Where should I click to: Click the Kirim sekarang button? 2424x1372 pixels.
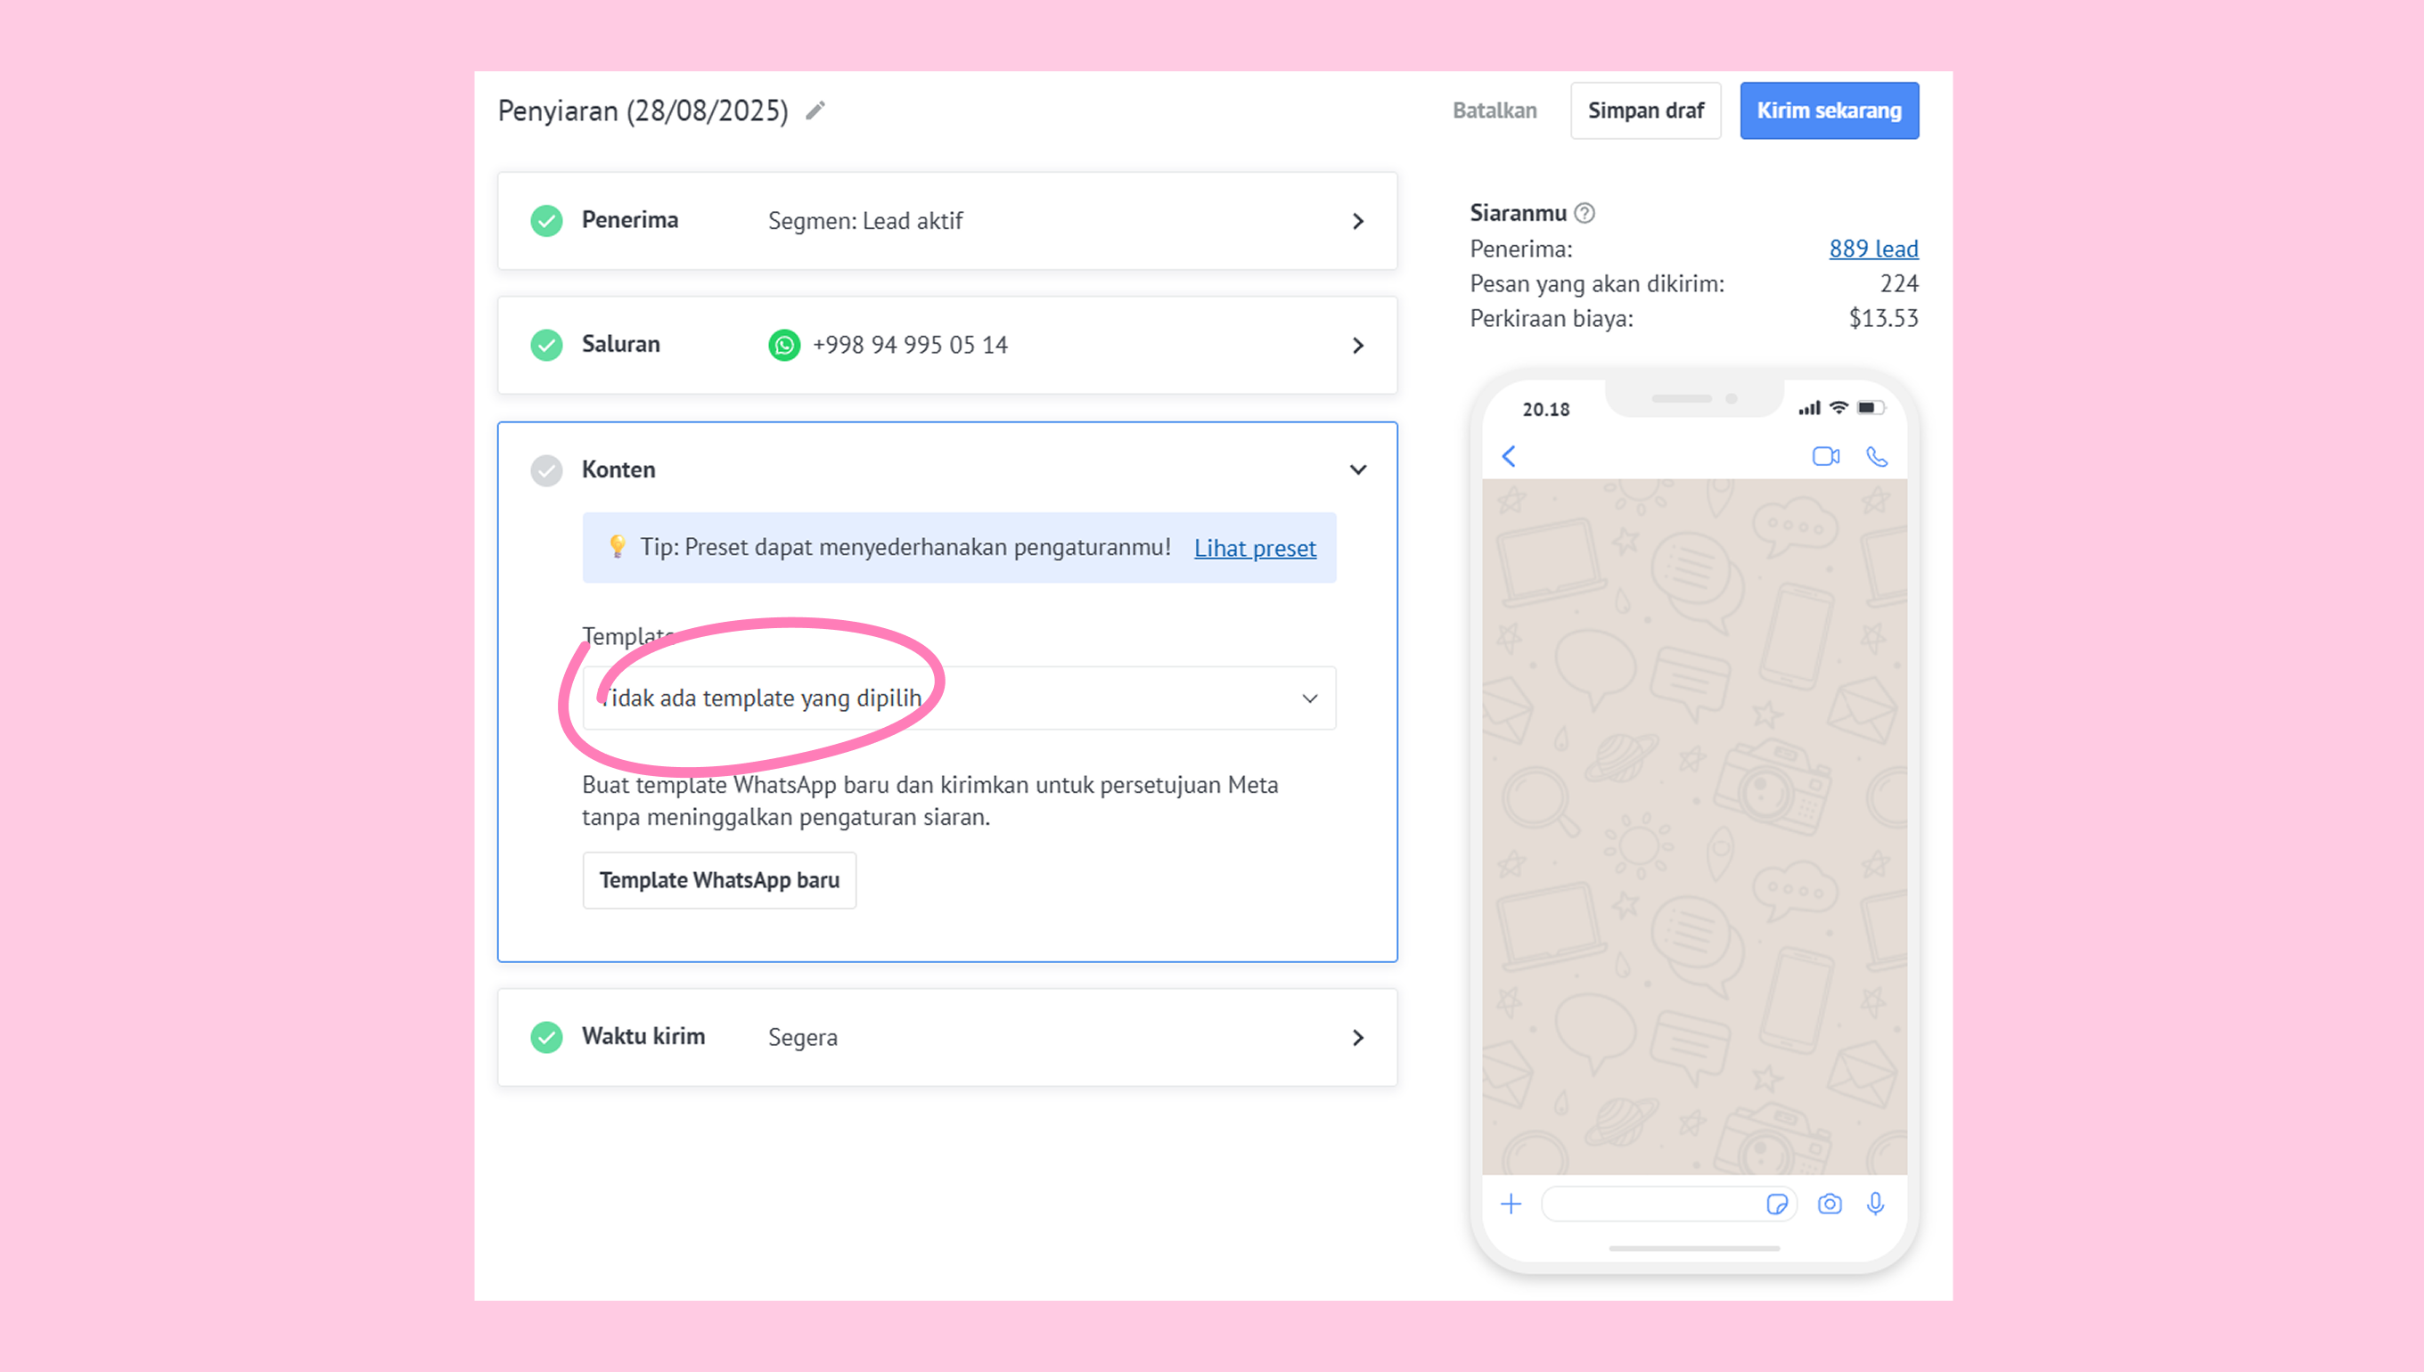1829,110
